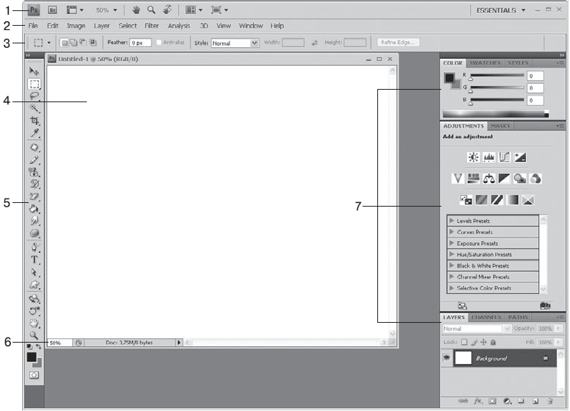
Task: Select the Lasso tool
Action: click(35, 96)
